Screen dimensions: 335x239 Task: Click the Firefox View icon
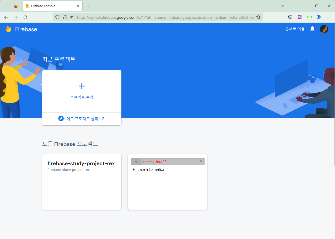(16, 6)
